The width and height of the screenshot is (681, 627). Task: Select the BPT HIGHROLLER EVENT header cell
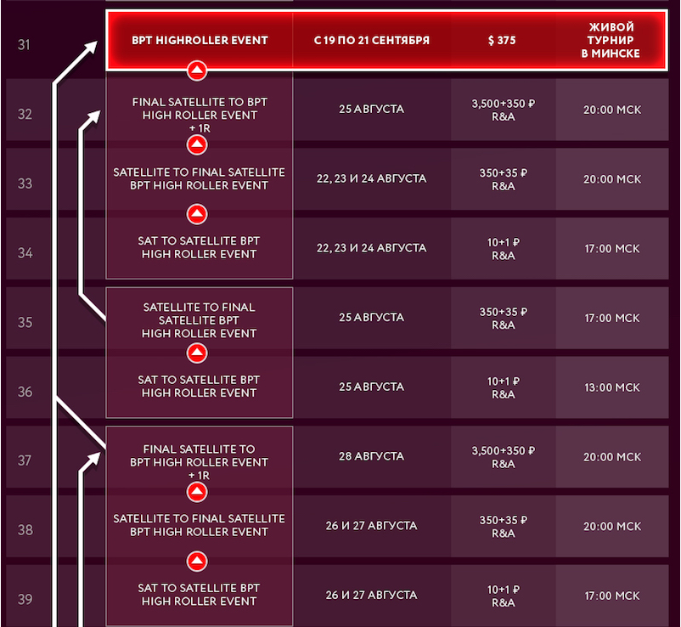pyautogui.click(x=200, y=41)
